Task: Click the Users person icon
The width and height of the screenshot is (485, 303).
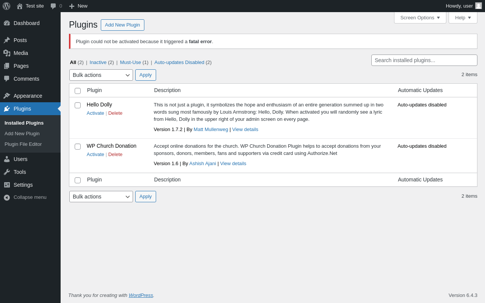Action: click(7, 159)
